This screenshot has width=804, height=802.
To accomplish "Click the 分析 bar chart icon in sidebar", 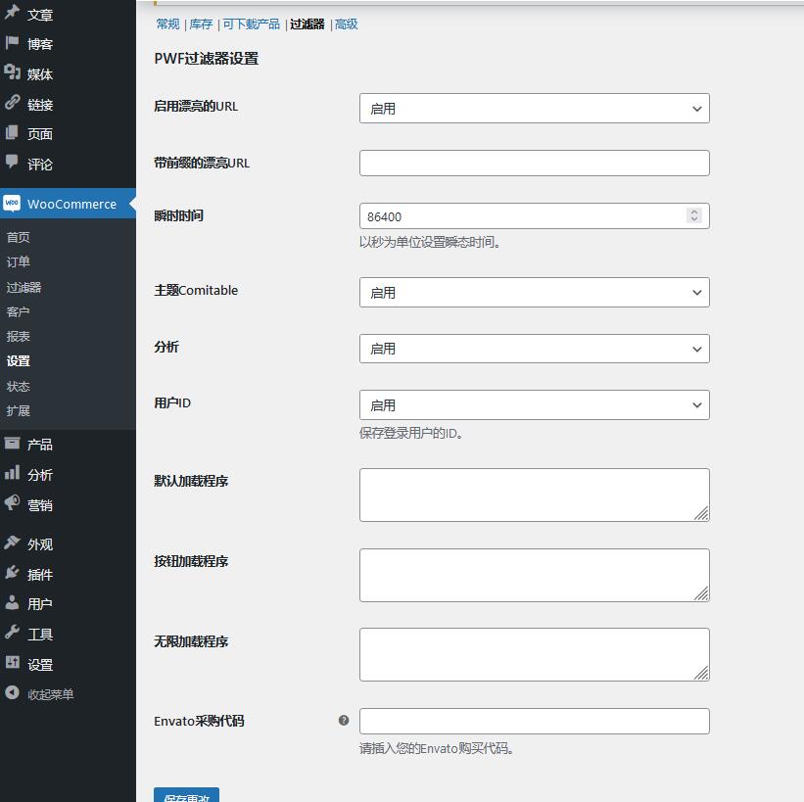I will click(x=12, y=473).
